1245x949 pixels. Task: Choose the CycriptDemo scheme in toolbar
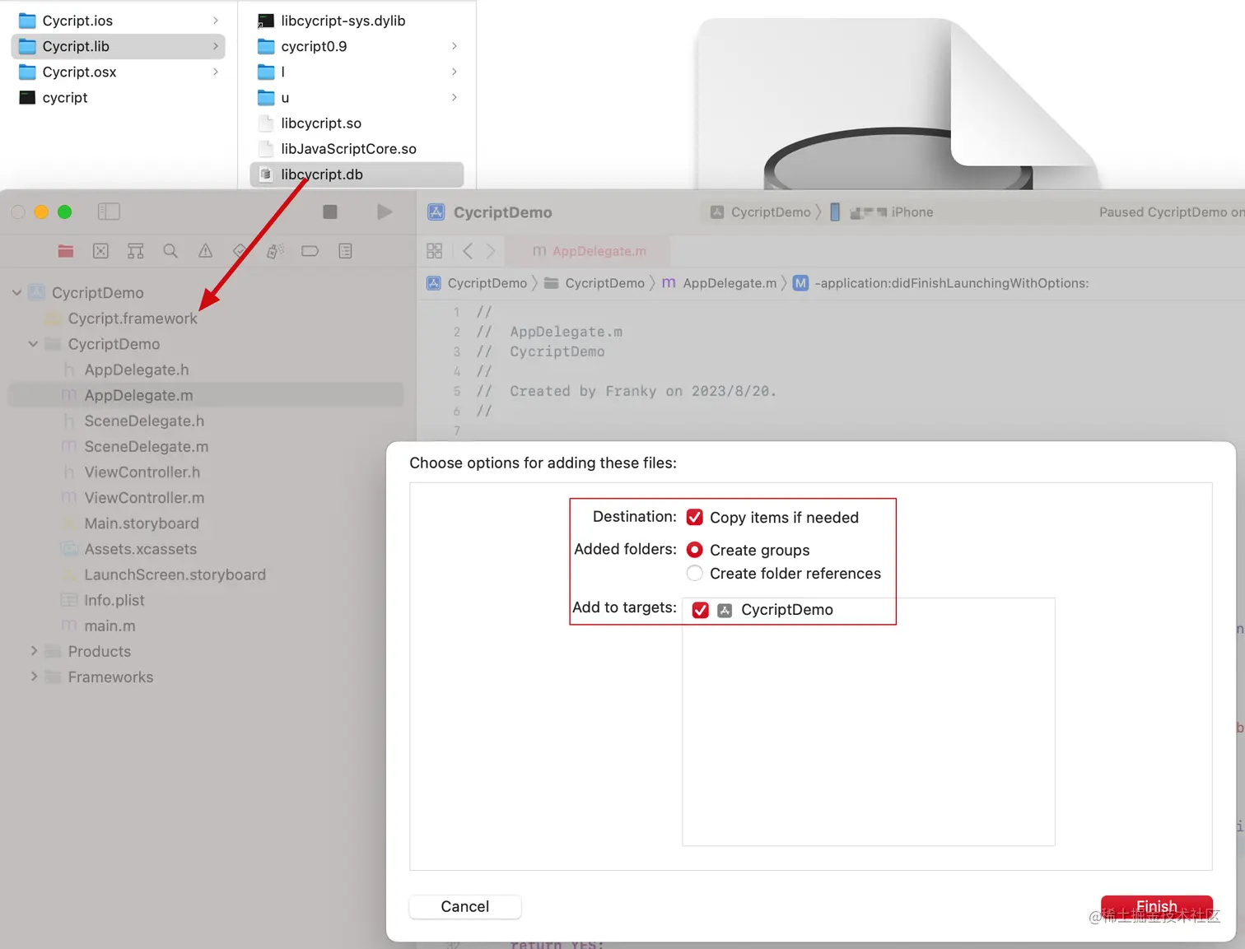pos(760,212)
